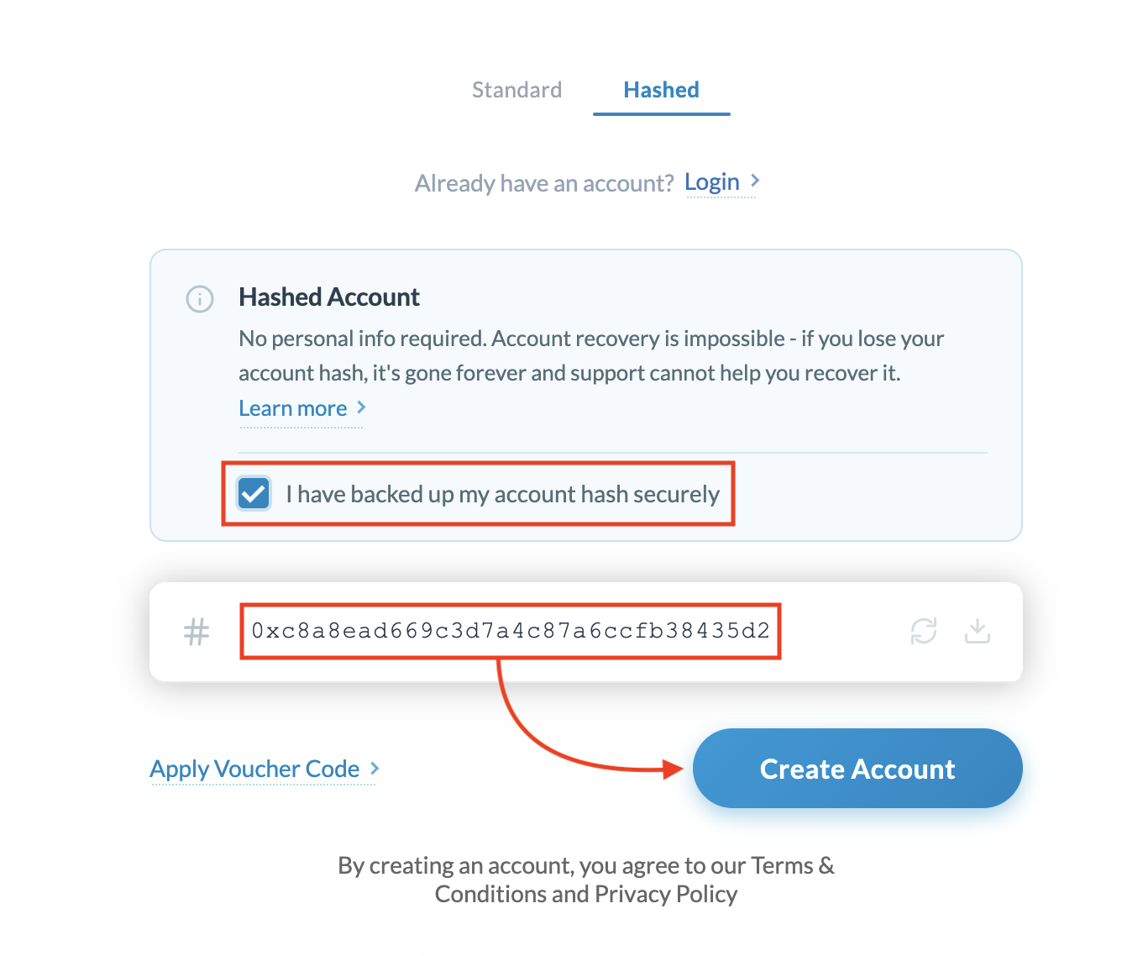This screenshot has height=956, width=1143.
Task: Click the Terms & Conditions text
Action: 788,865
